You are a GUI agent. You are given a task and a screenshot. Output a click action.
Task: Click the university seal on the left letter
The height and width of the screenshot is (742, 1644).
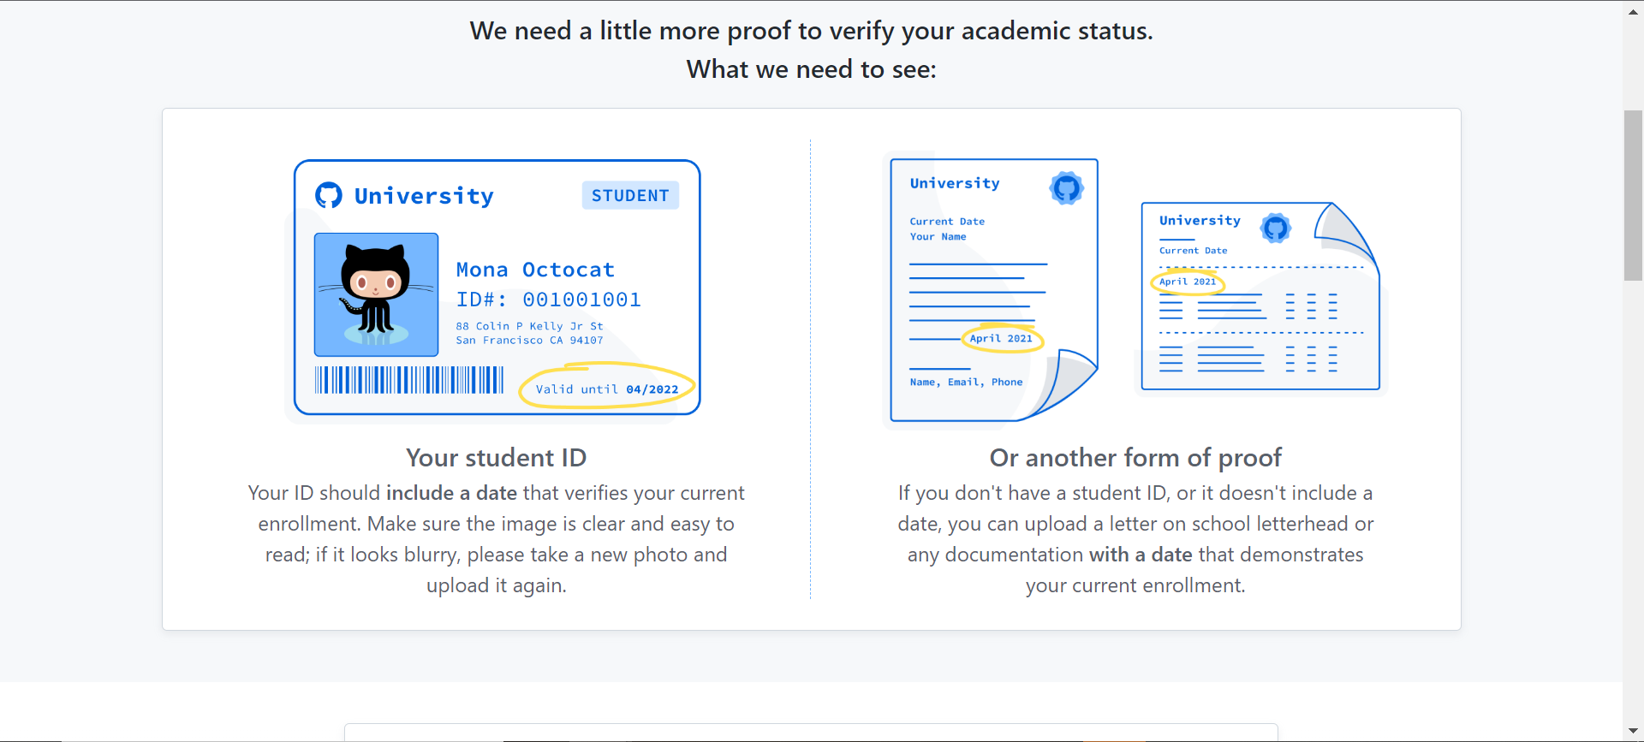click(x=1067, y=188)
